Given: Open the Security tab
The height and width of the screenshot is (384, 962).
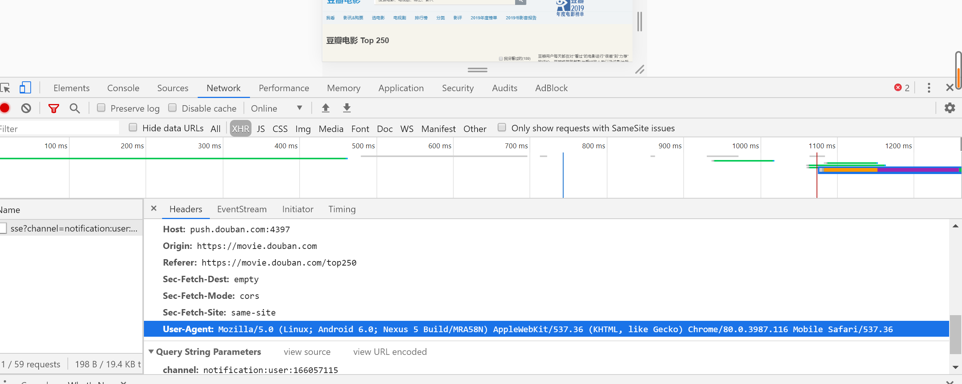Looking at the screenshot, I should (458, 88).
